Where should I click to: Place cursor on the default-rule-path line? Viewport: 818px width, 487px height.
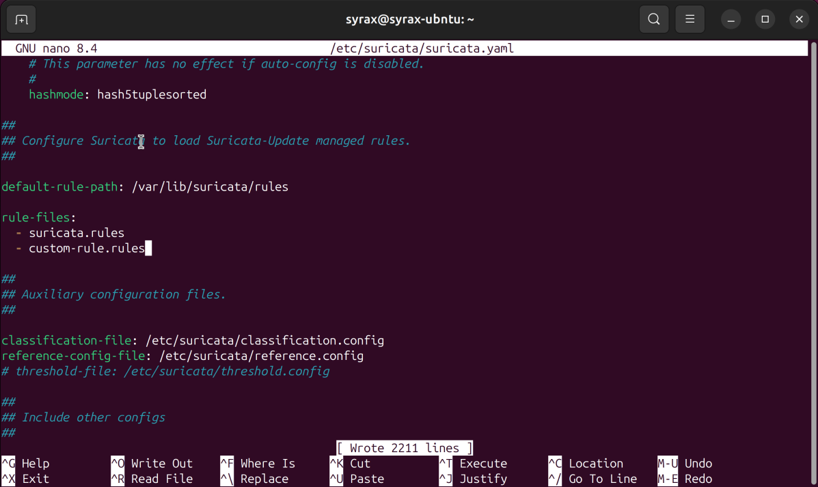tap(137, 186)
